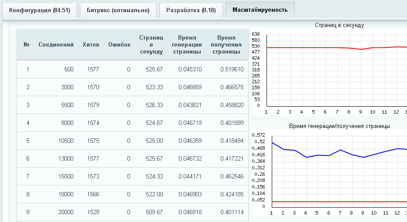Viewport: 407px width, 222px height.
Task: Click the Время получения страницы column header
Action: click(226, 44)
